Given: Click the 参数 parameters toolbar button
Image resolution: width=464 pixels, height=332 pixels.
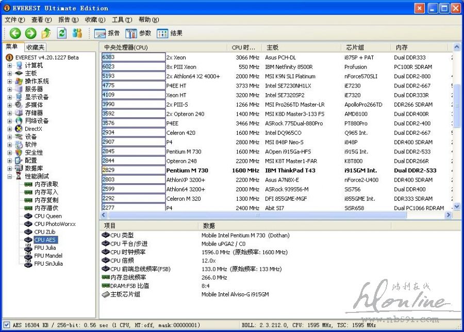Looking at the screenshot, I should coord(138,33).
